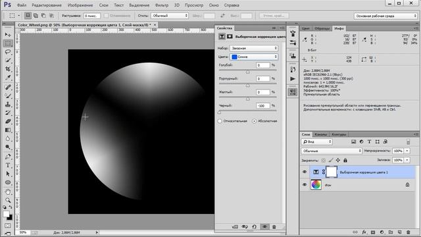
Task: Select the Абсолютная radio button
Action: [255, 121]
